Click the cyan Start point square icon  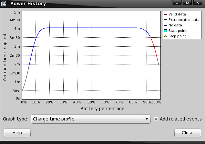[165, 31]
